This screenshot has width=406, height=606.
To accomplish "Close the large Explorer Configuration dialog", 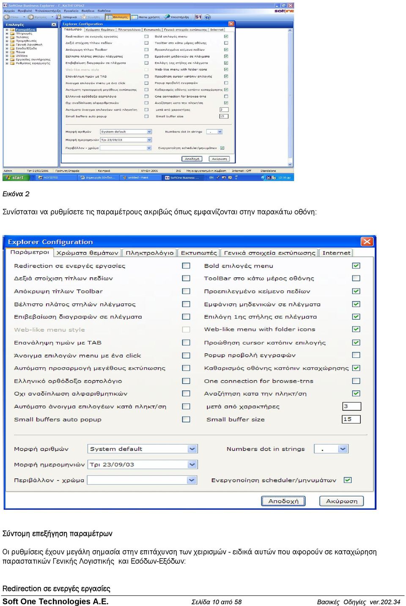I will point(367,242).
